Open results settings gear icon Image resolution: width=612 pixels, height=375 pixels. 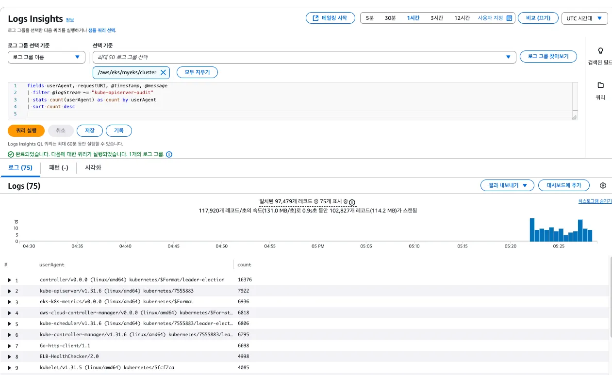603,185
